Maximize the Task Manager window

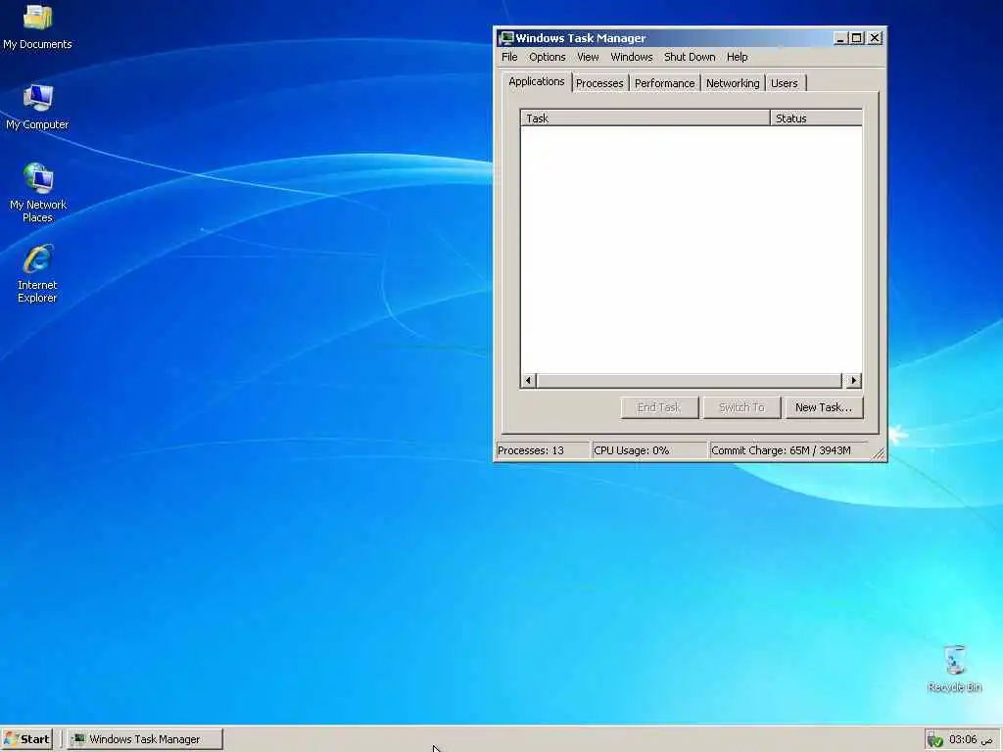click(x=856, y=38)
